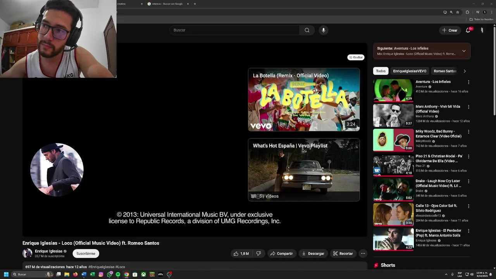Open options for El Perdedor video
496x279 pixels.
(468, 231)
